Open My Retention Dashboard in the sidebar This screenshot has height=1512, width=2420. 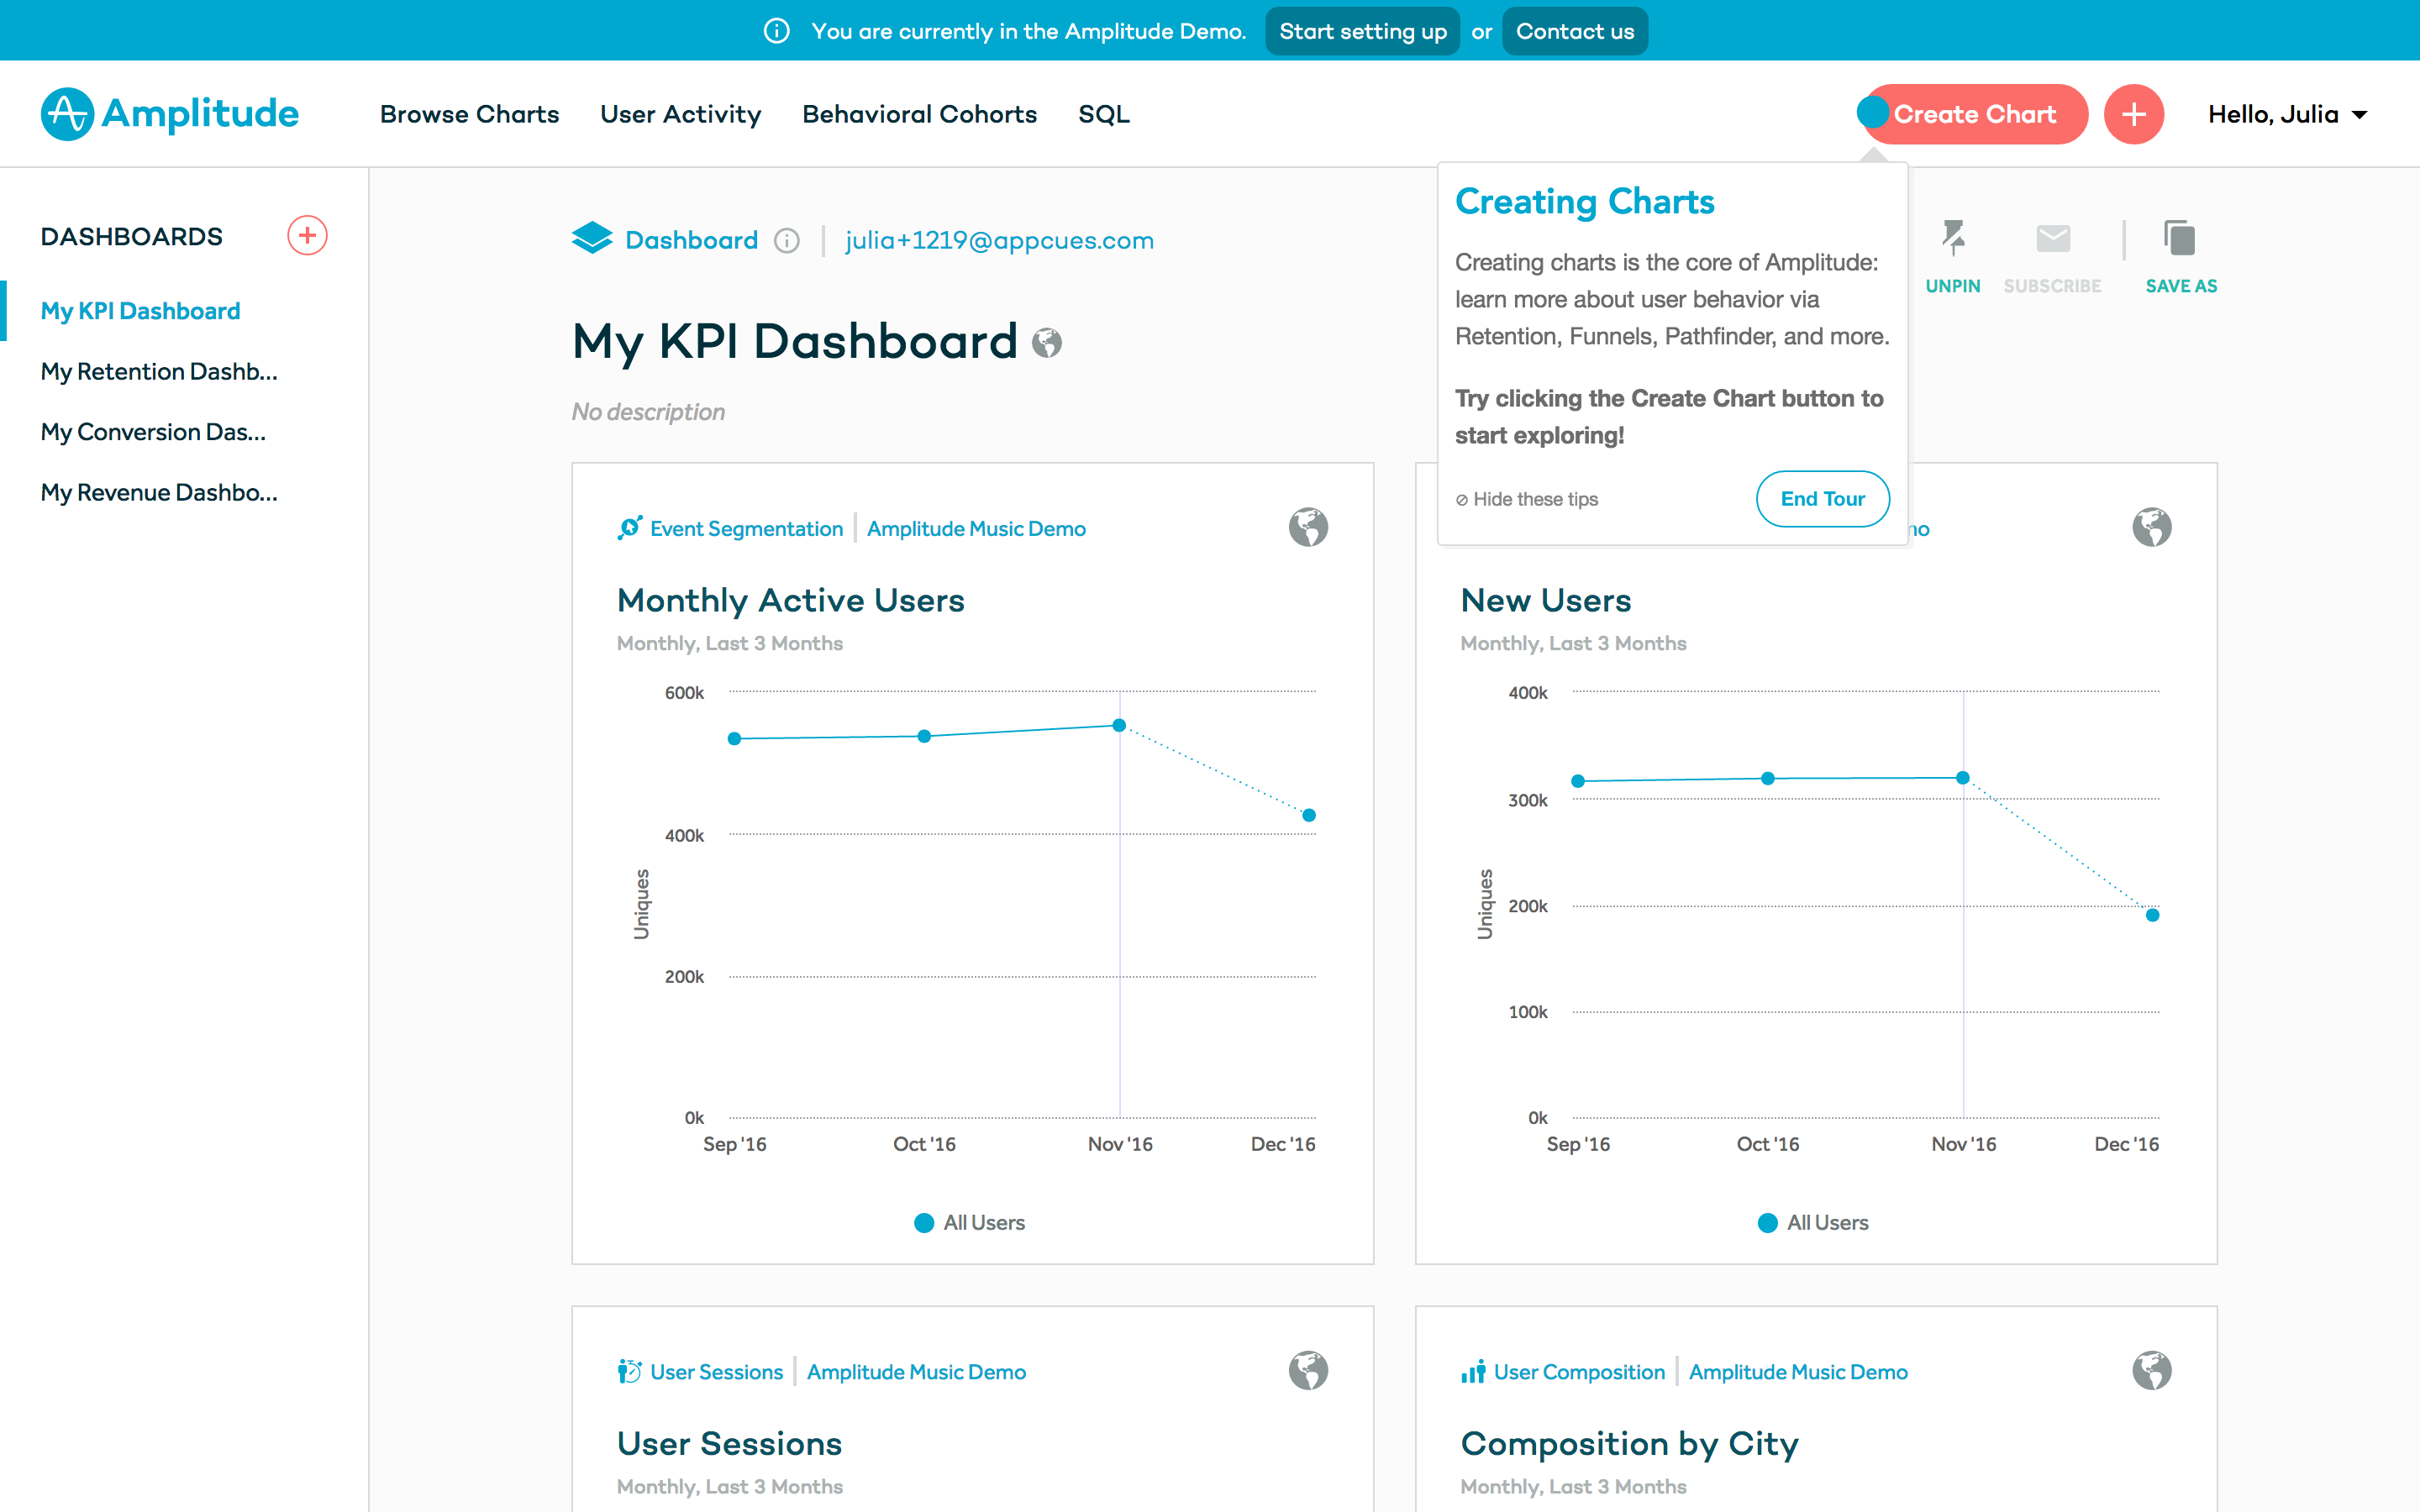coord(159,371)
